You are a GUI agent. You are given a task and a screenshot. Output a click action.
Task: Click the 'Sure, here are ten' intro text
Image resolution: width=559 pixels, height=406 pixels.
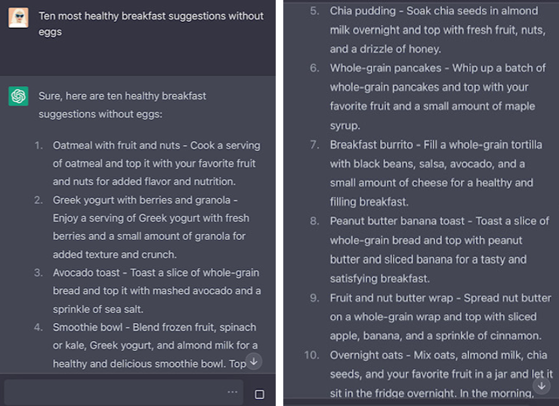click(x=122, y=105)
